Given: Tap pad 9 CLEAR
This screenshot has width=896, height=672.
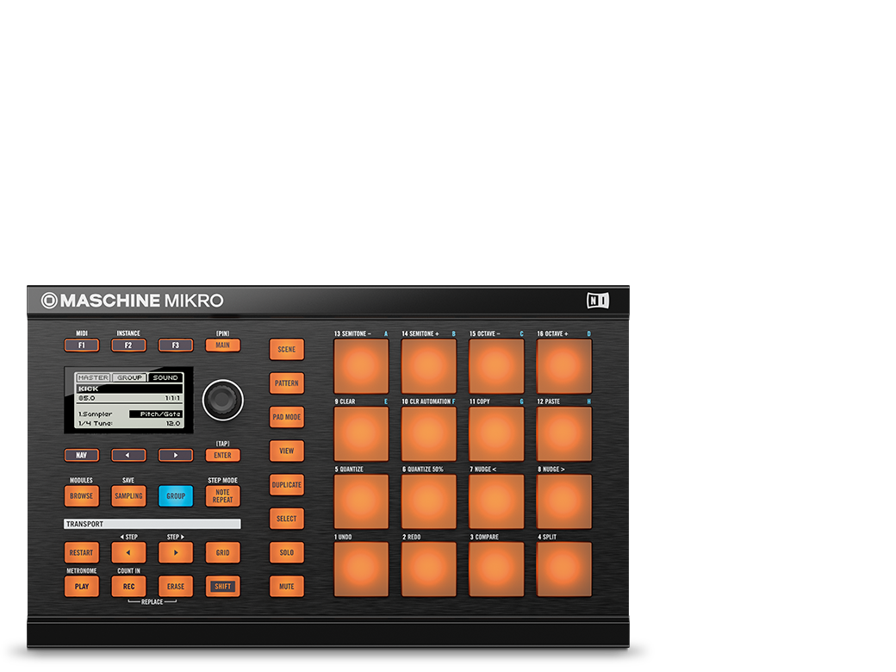Looking at the screenshot, I should pyautogui.click(x=361, y=433).
